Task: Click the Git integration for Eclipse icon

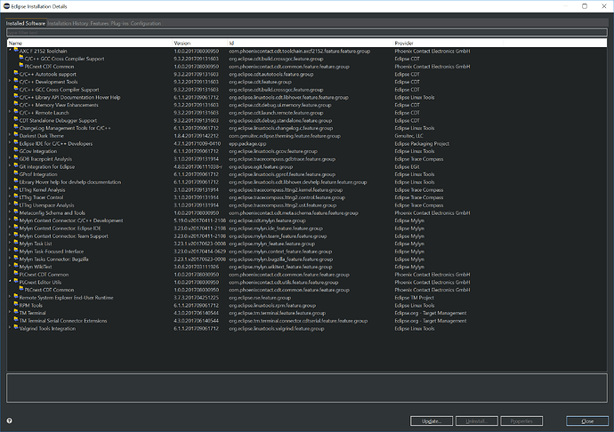Action: (16, 166)
